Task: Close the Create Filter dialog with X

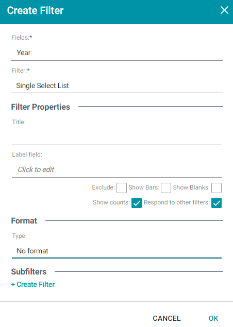Action: [x=224, y=10]
